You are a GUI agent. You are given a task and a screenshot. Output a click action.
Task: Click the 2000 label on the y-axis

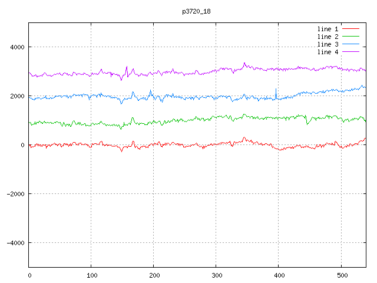click(x=16, y=96)
